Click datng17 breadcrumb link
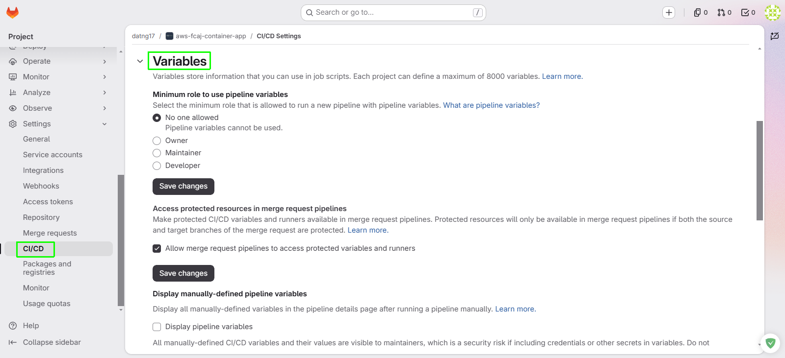785x358 pixels. click(x=143, y=36)
